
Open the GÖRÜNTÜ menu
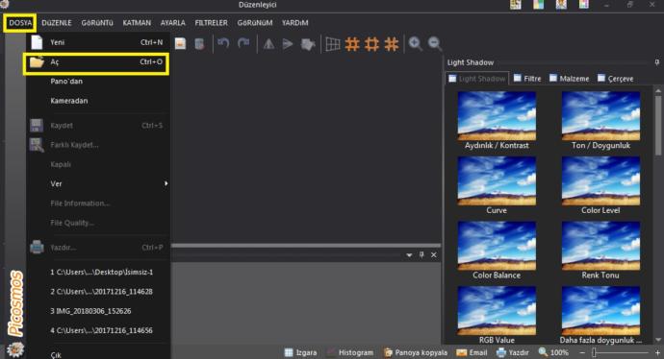(97, 23)
